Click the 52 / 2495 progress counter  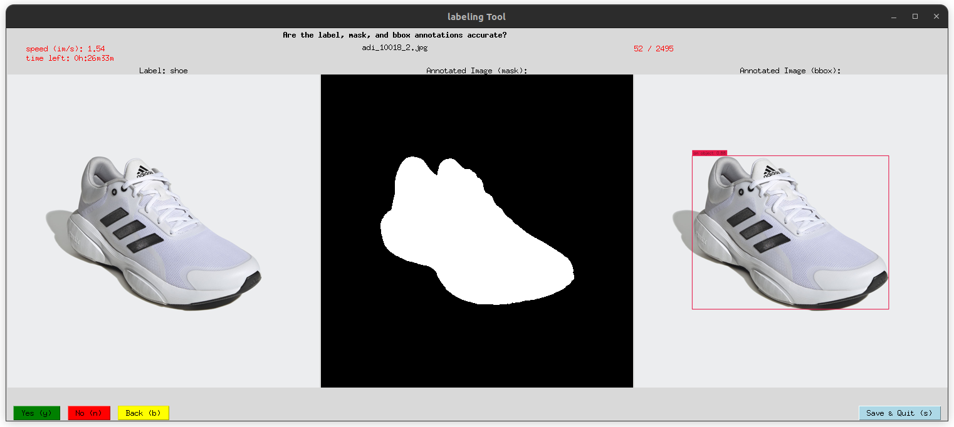tap(653, 48)
